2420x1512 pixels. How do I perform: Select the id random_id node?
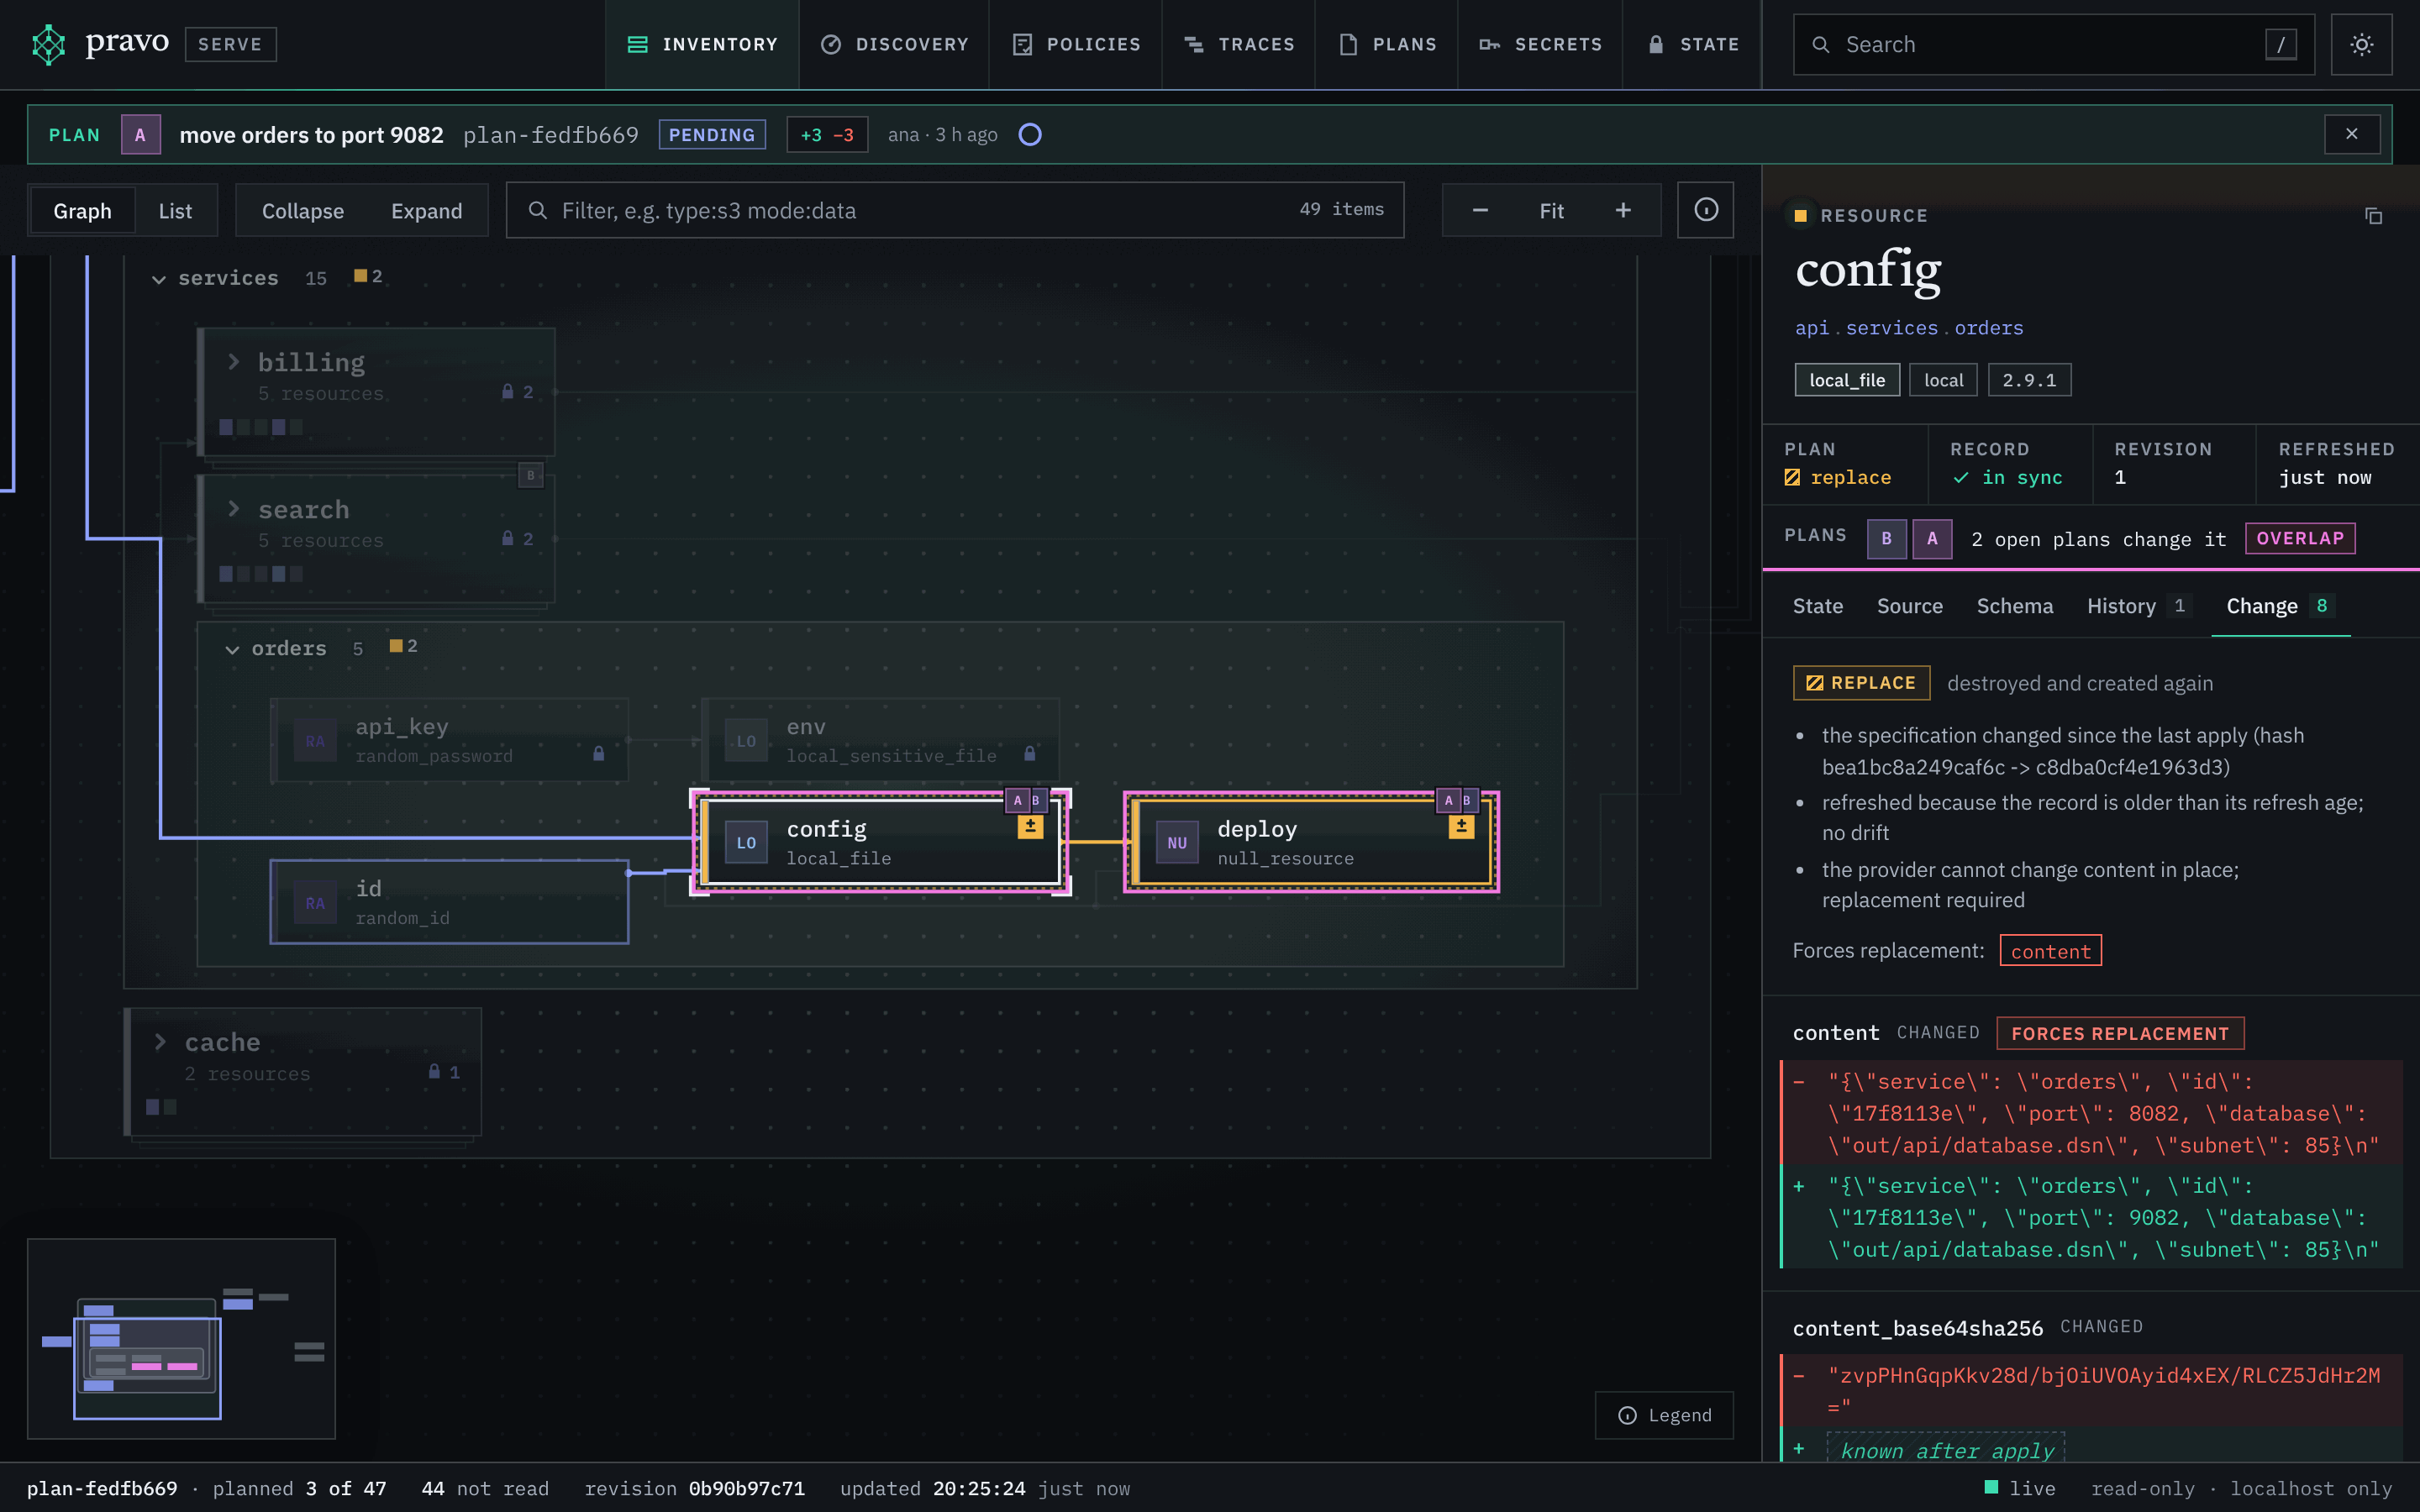(449, 901)
